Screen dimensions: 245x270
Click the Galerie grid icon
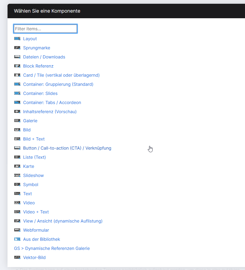(x=17, y=120)
